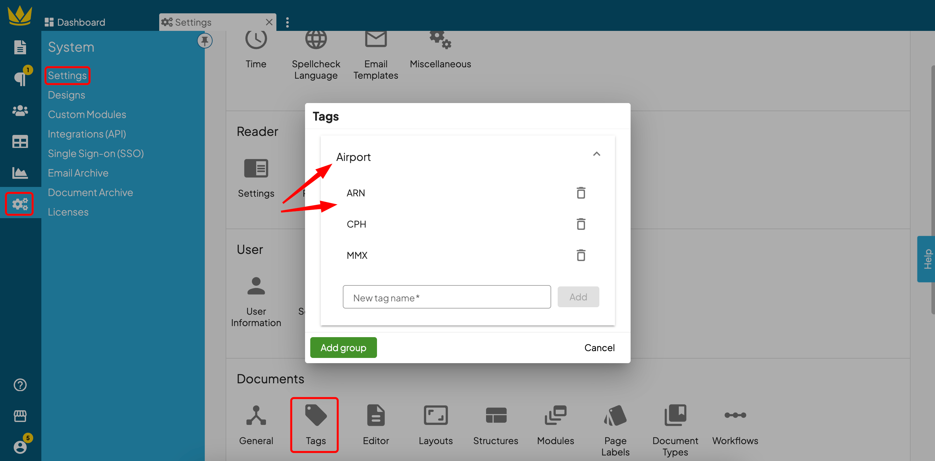Switch to the Dashboard tab
Image resolution: width=935 pixels, height=461 pixels.
pos(75,22)
